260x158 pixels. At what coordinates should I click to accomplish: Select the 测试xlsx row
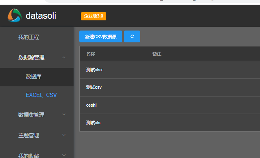click(x=170, y=70)
